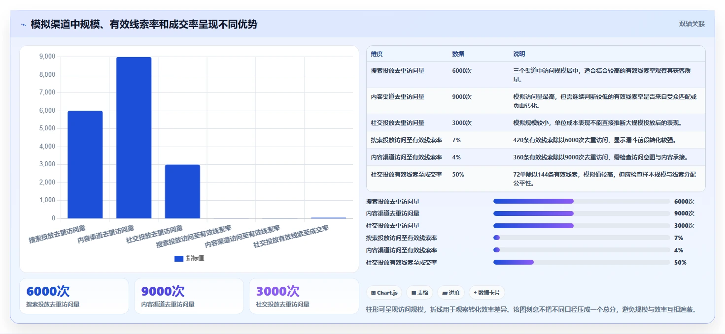This screenshot has width=725, height=334.
Task: Click footer note starting 柱形可呈现访问规模
Action: (x=531, y=309)
